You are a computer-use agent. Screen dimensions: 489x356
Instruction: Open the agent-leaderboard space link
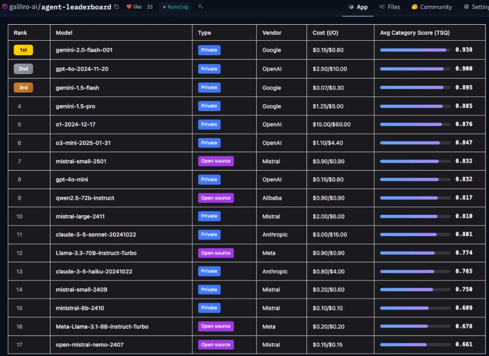click(76, 7)
